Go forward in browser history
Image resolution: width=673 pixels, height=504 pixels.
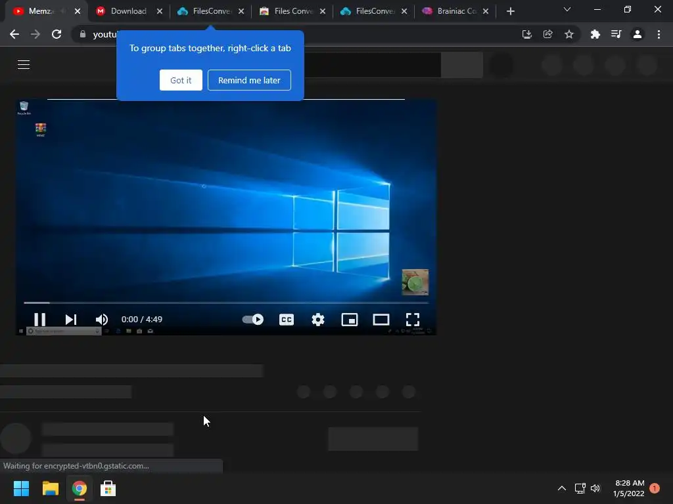[35, 34]
